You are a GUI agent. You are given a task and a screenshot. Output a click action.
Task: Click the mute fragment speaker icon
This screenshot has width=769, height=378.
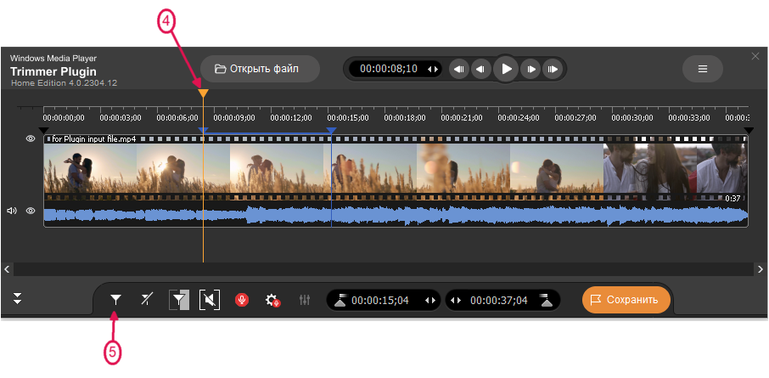coord(210,300)
